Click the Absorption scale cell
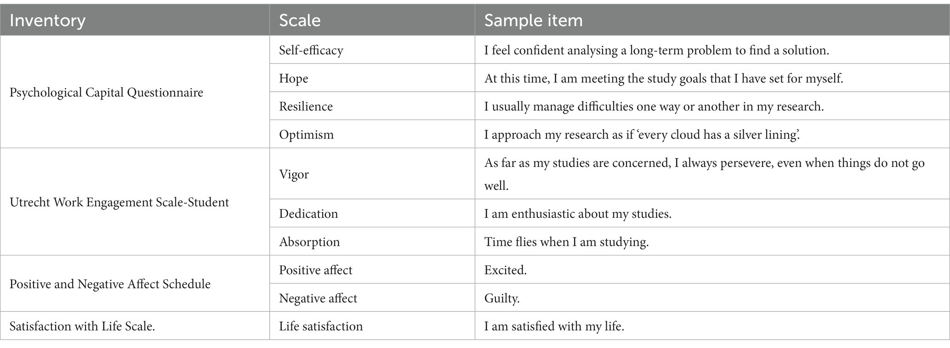Image resolution: width=950 pixels, height=348 pixels. [372, 242]
